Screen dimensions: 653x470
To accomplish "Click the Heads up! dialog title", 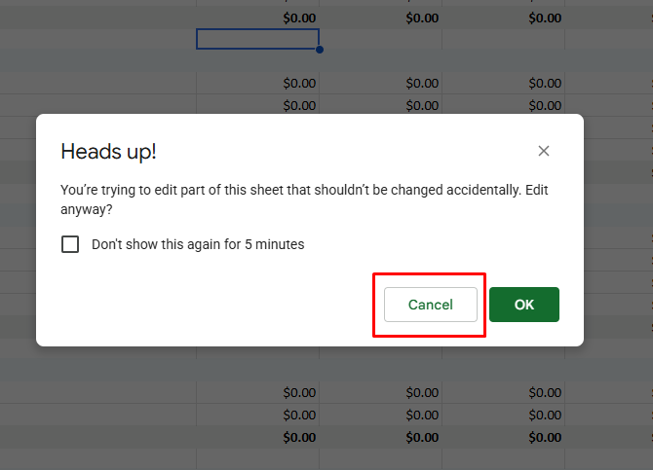I will [x=108, y=152].
